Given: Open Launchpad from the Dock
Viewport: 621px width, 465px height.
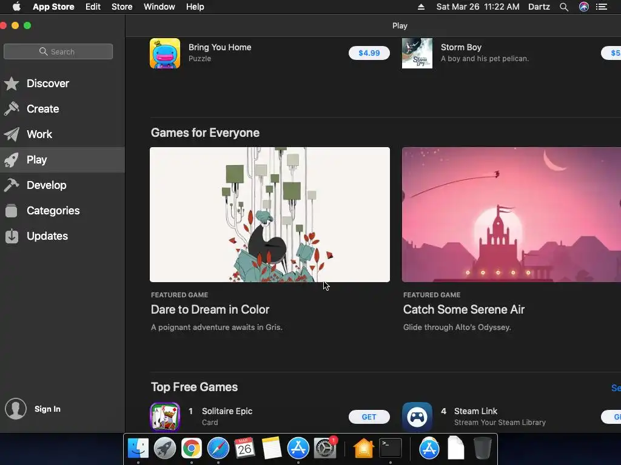Looking at the screenshot, I should coord(165,448).
